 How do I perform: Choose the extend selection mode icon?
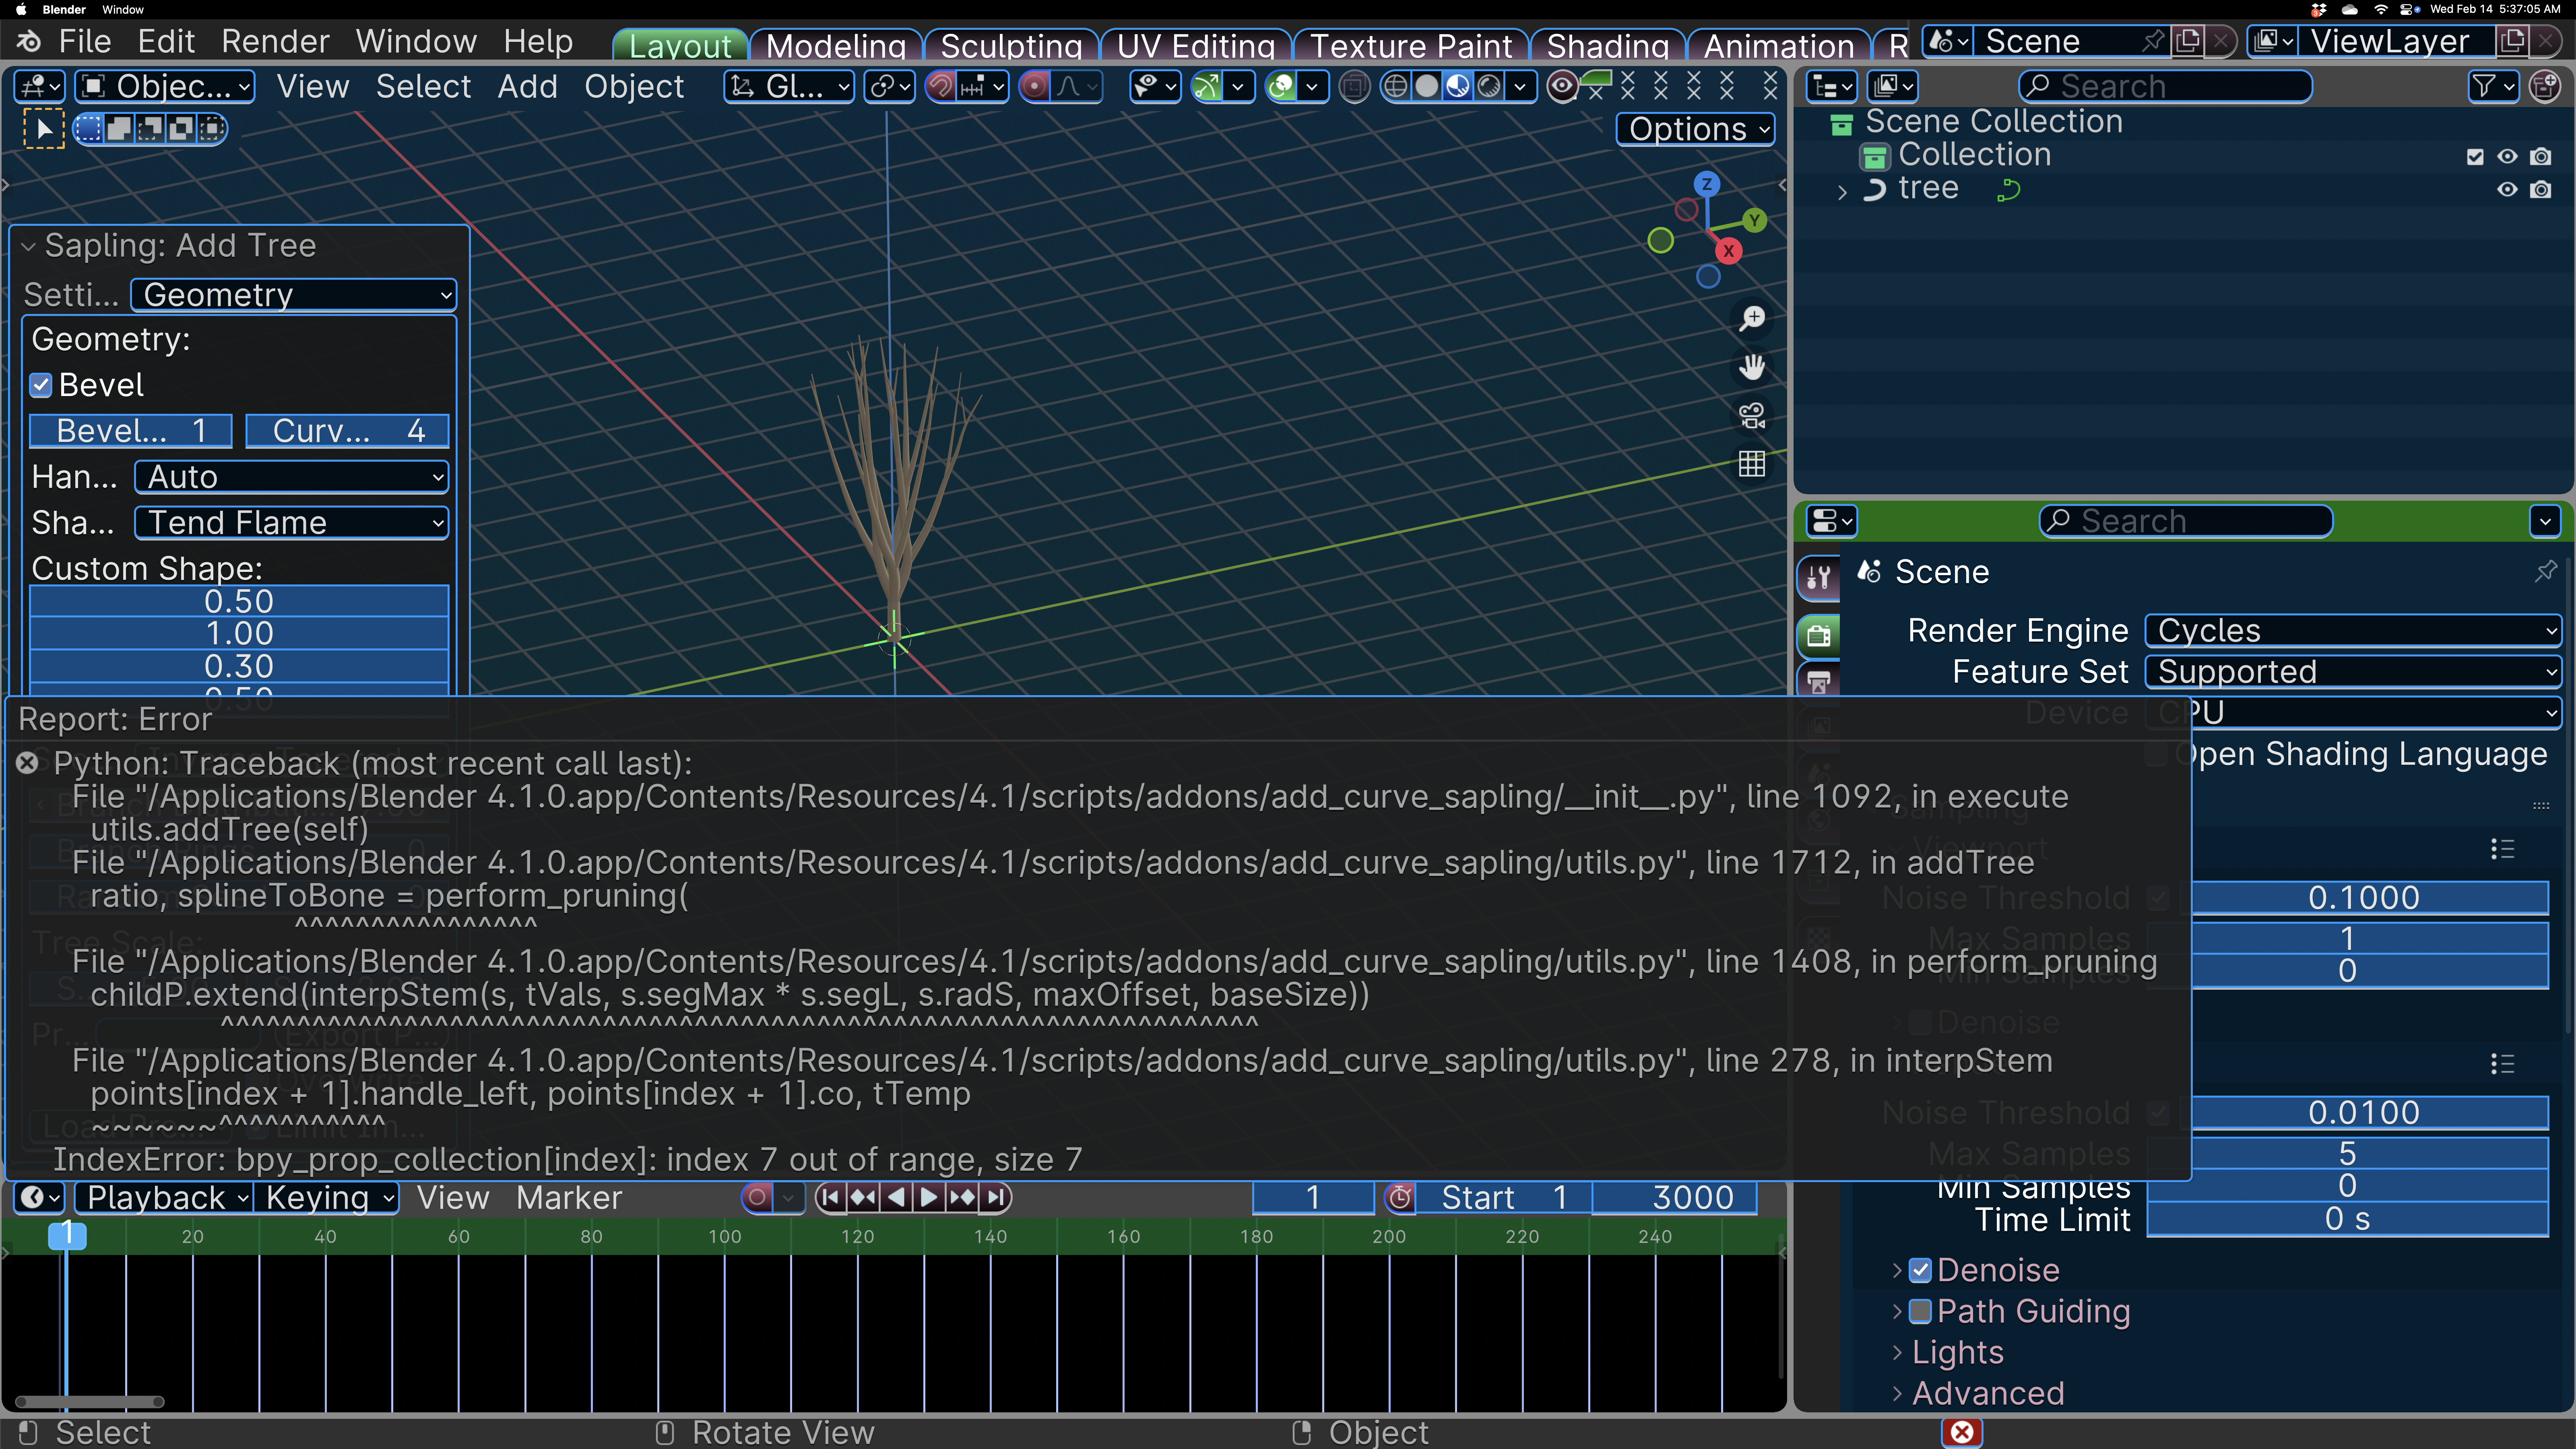[x=119, y=129]
